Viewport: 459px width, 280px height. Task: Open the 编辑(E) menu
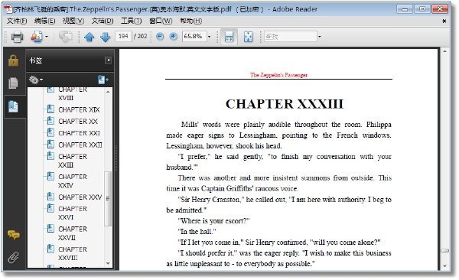click(44, 21)
